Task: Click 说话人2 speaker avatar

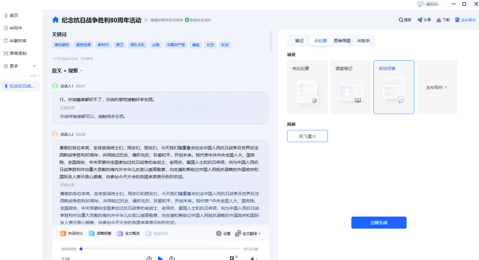Action: coord(55,134)
